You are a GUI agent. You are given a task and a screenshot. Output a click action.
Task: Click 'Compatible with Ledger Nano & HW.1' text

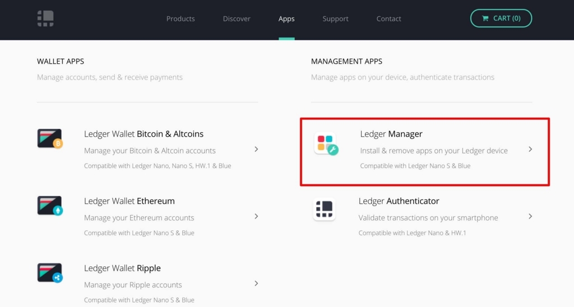coord(412,232)
